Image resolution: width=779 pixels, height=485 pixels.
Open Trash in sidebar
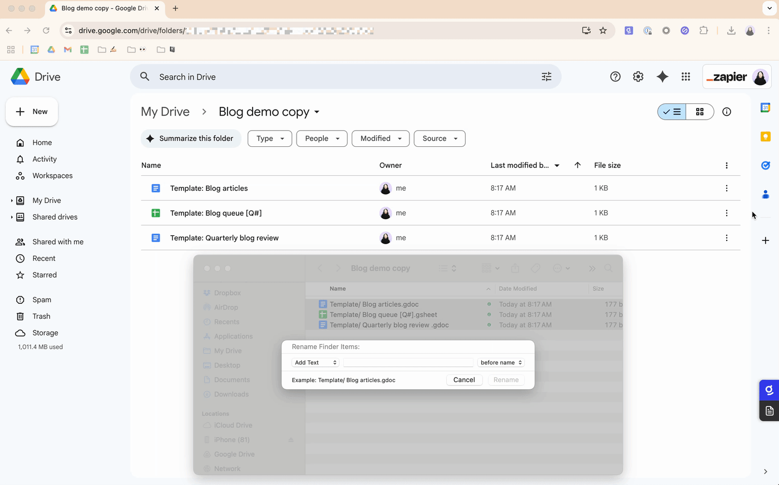41,316
